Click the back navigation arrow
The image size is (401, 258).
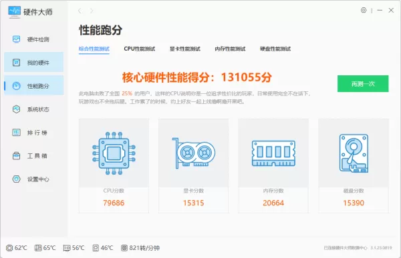click(80, 11)
